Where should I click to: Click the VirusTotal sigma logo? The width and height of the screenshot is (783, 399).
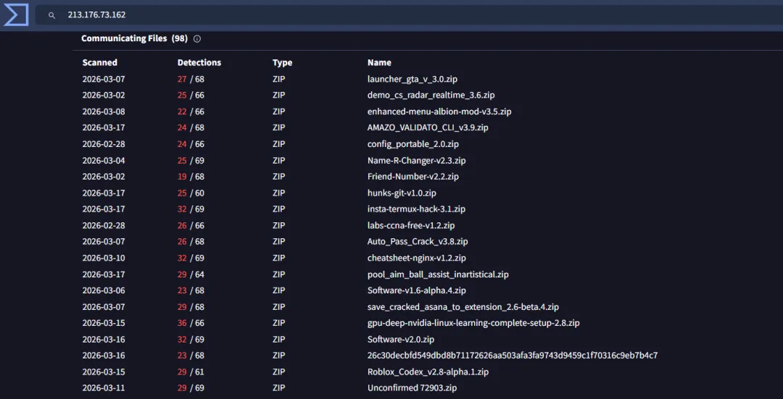tap(15, 15)
